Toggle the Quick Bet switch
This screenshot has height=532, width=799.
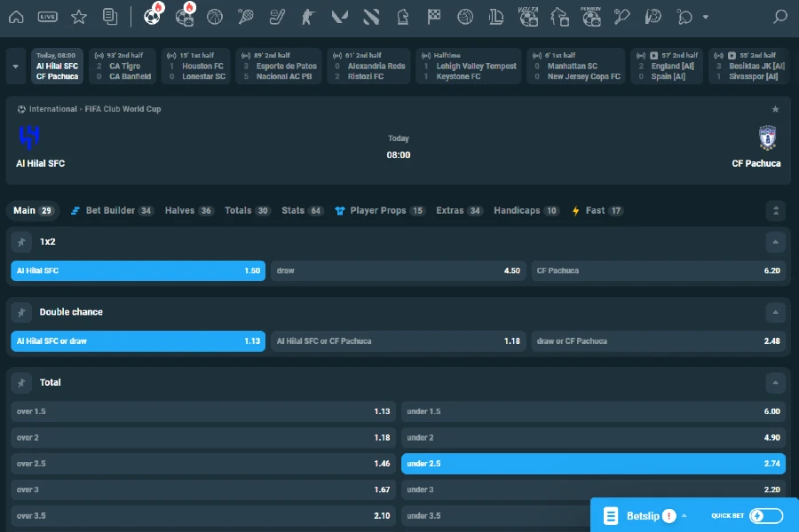766,516
